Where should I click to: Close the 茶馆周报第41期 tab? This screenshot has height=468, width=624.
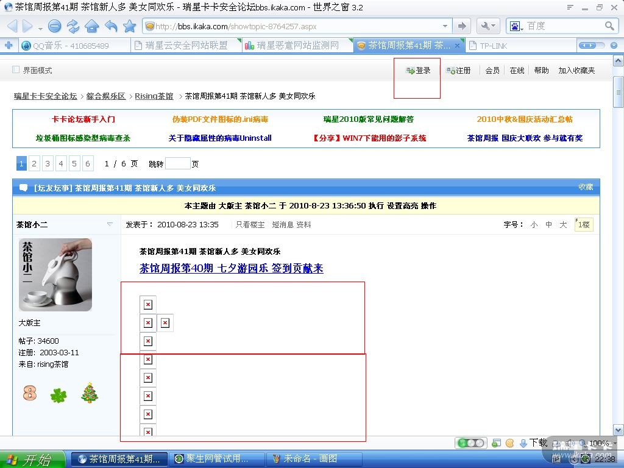(x=457, y=46)
